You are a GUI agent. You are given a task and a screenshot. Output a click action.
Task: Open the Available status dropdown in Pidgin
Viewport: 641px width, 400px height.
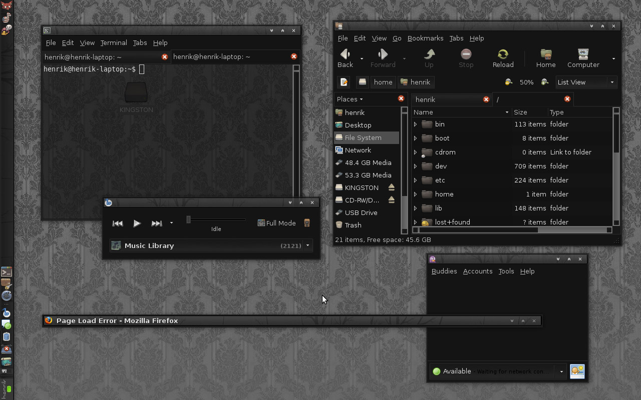click(x=561, y=371)
